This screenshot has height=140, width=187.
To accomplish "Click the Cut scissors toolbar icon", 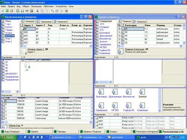I will 37,11.
